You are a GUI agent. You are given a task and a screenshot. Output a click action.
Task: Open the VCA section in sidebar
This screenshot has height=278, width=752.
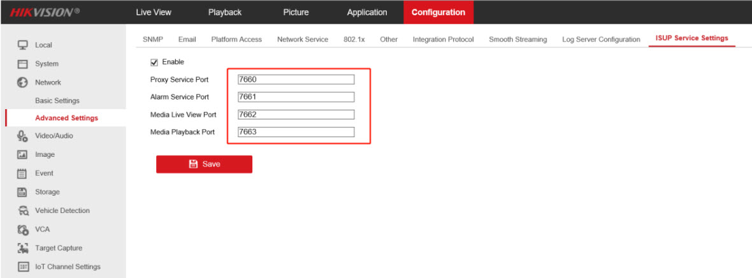pyautogui.click(x=42, y=229)
